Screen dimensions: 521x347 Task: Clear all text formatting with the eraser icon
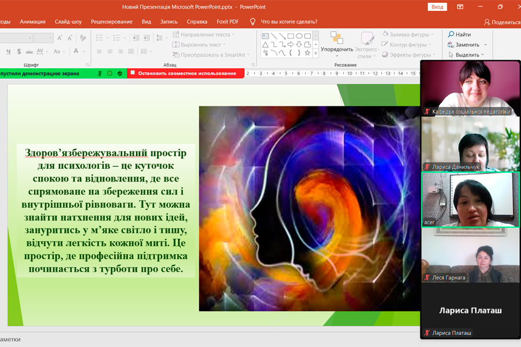click(83, 38)
